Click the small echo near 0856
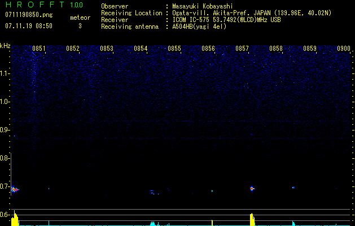Image resolution: width=355 pixels, height=226 pixels. [x=212, y=191]
